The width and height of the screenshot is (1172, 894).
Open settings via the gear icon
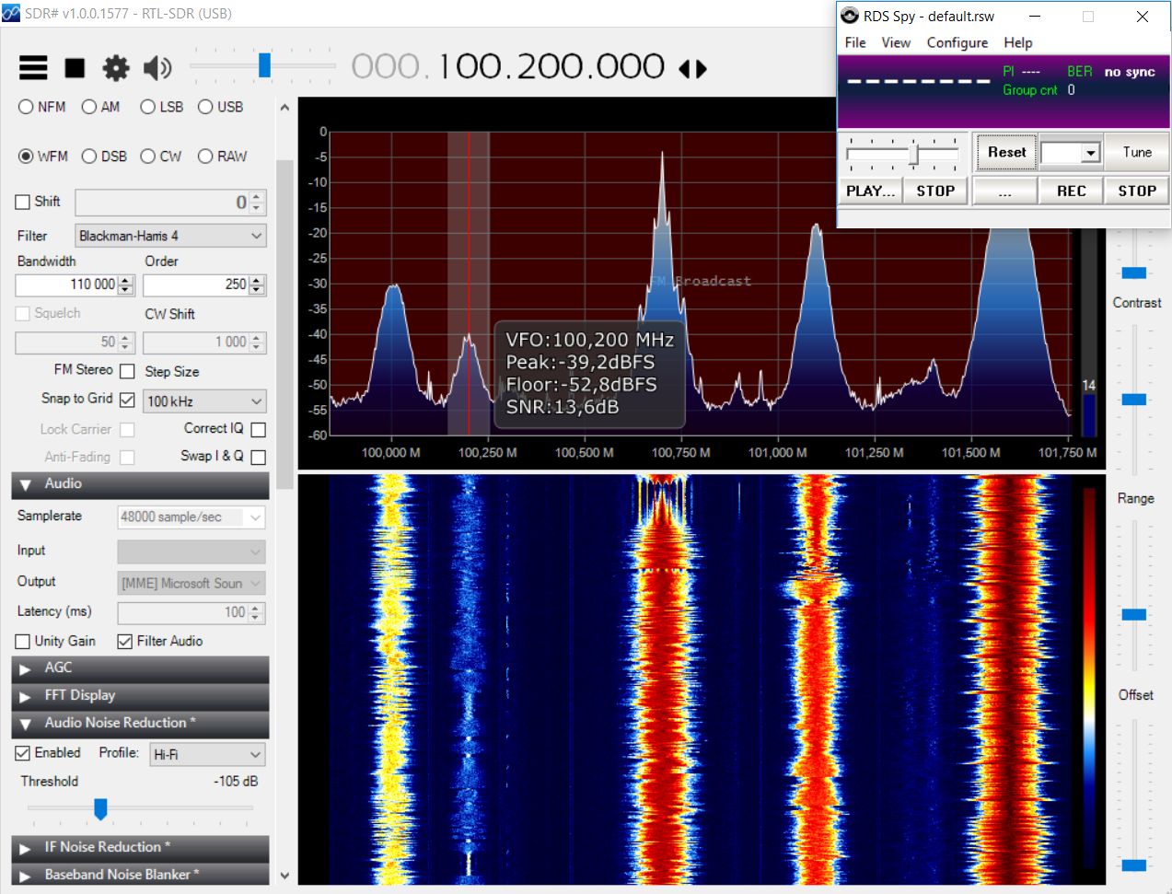pos(116,68)
